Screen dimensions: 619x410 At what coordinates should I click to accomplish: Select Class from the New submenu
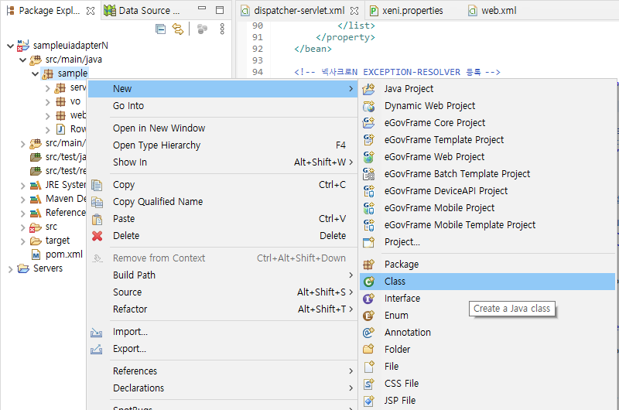pyautogui.click(x=395, y=282)
